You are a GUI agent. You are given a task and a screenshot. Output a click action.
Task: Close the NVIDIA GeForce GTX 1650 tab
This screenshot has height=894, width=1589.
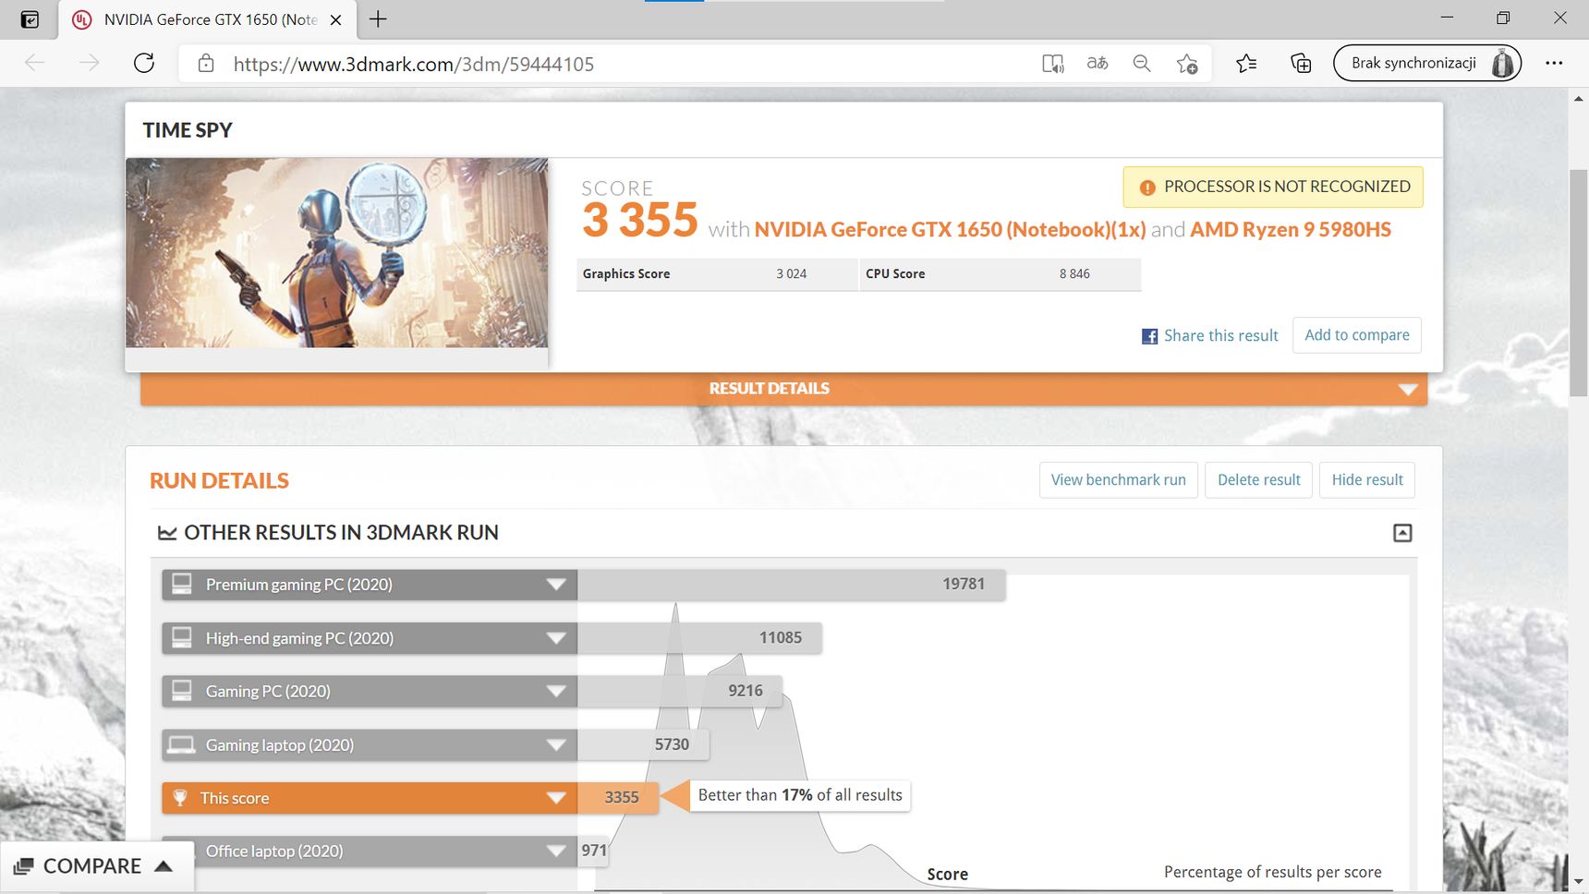pos(336,19)
